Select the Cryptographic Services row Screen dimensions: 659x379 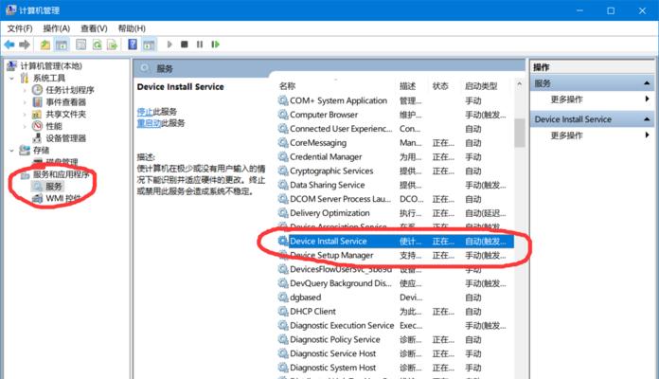point(395,171)
